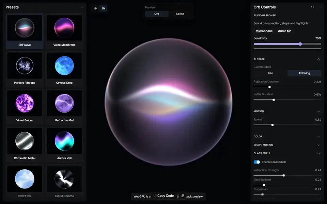Click the Rim Highlight value 0.28

318,180
